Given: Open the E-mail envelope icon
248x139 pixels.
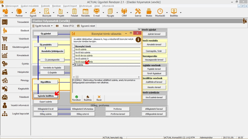Looking at the screenshot, I should (96, 11).
